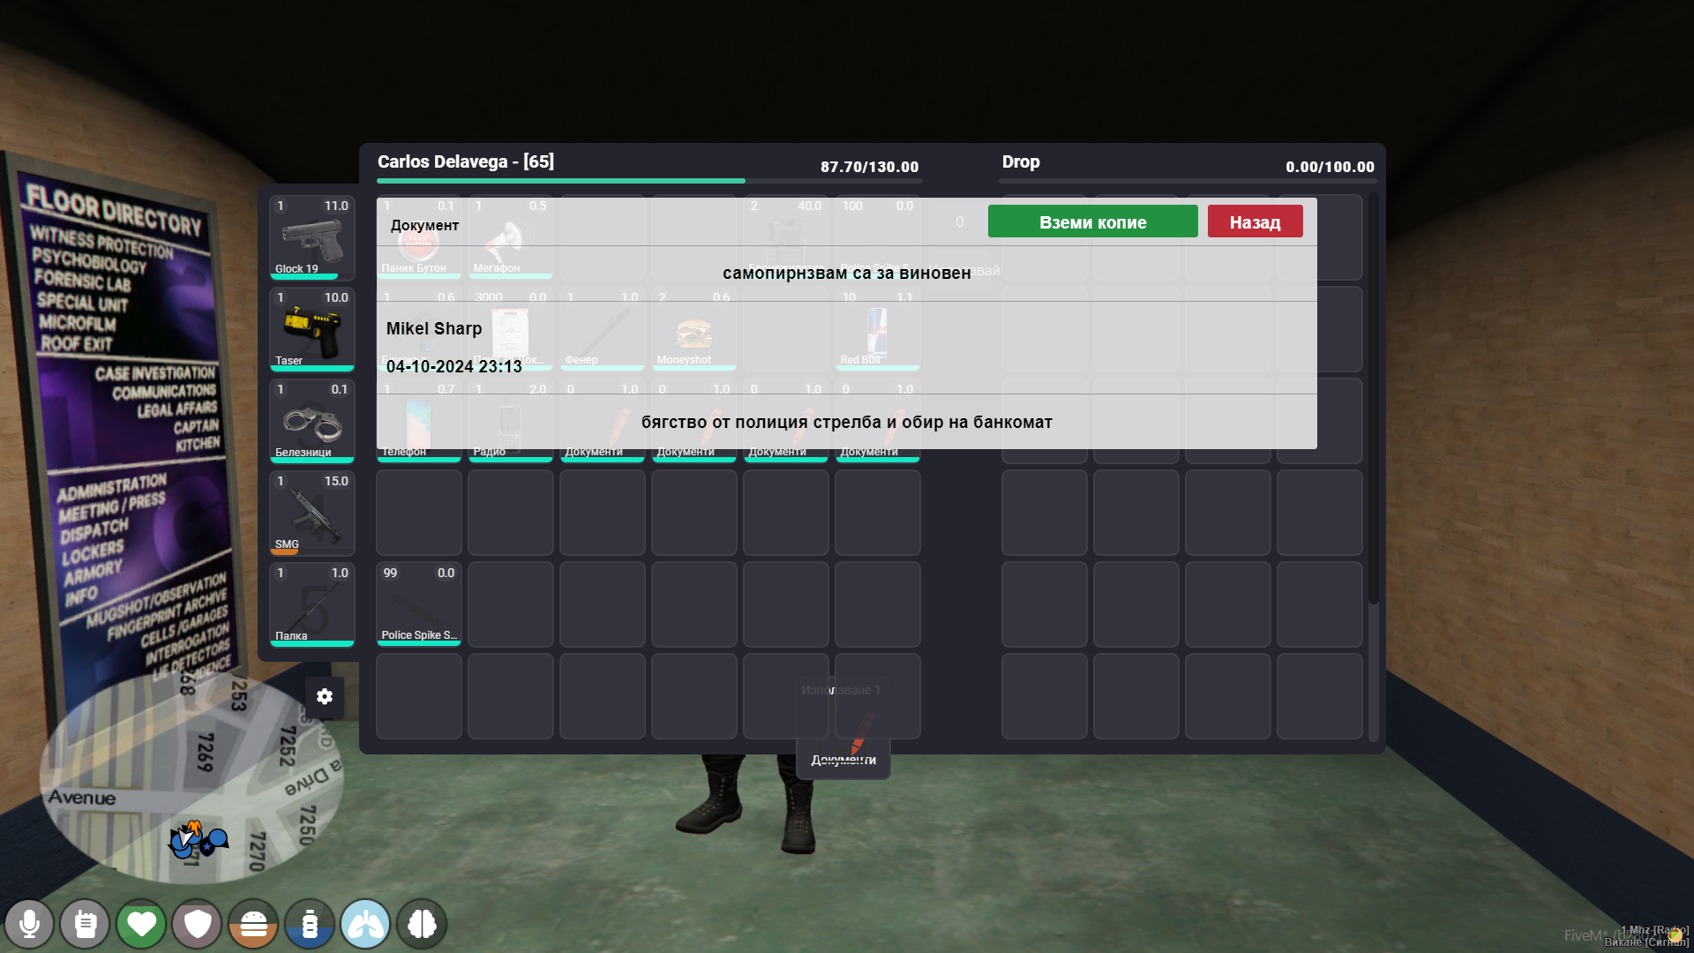Screen dimensions: 1694x953
Task: Open the inventory settings gear
Action: coord(325,696)
